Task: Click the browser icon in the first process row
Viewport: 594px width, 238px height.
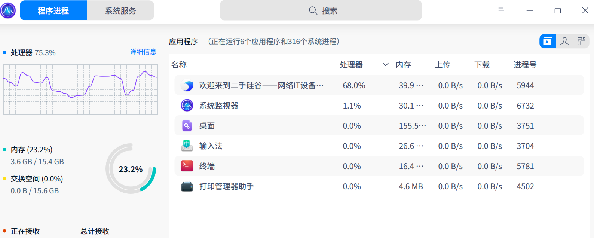Action: [187, 86]
